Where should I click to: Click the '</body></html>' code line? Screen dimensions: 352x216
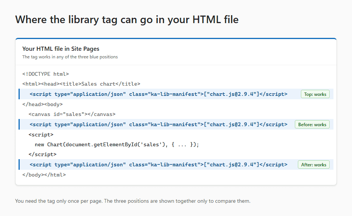click(44, 175)
